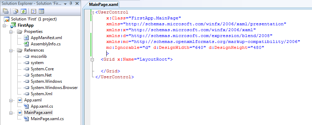Select the System.Xml reference icon
Image resolution: width=312 pixels, height=125 pixels.
[26, 94]
